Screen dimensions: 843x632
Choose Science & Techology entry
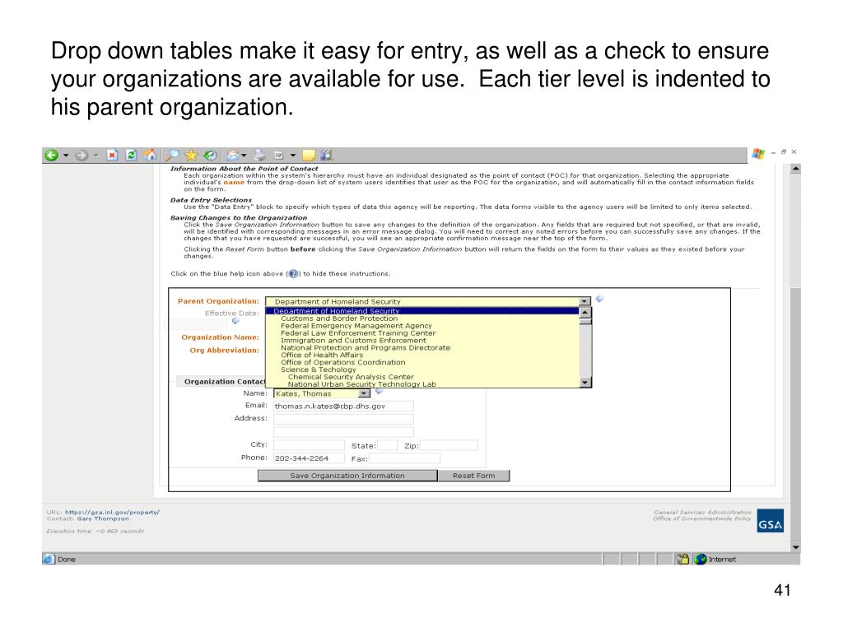point(422,369)
